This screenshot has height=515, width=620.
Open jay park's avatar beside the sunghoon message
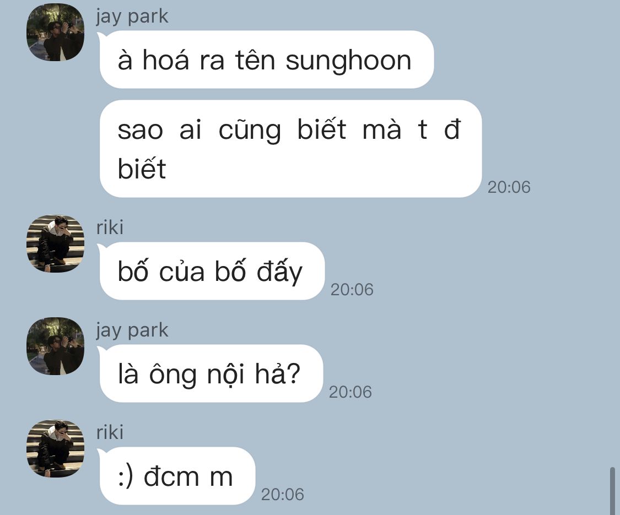(55, 32)
